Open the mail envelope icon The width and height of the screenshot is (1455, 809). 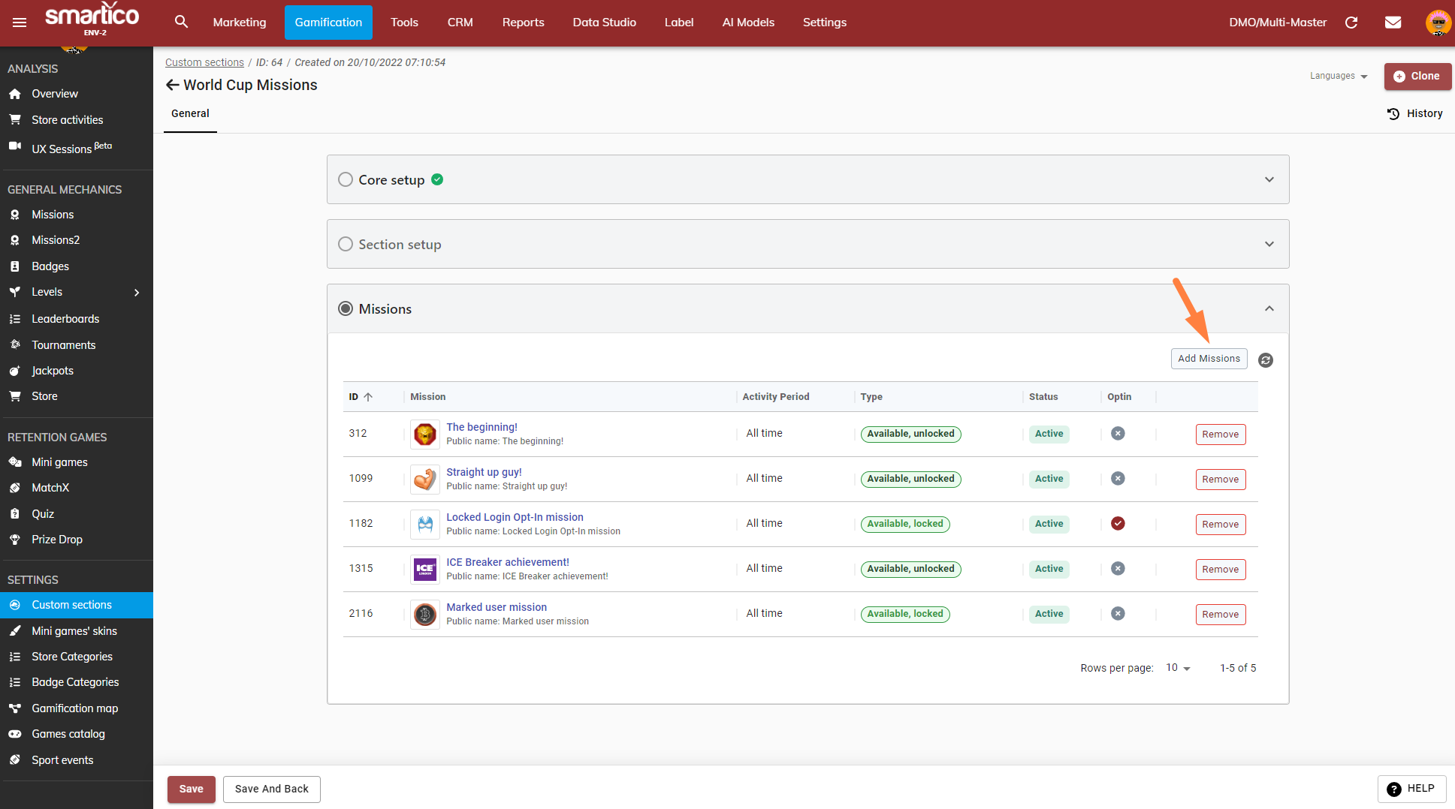(x=1393, y=23)
